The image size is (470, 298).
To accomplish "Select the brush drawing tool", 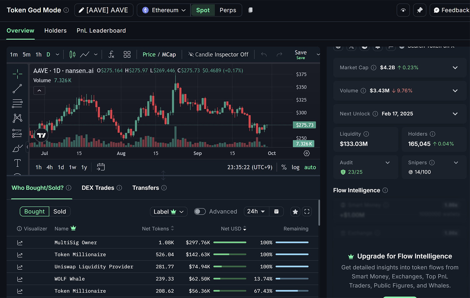I will [17, 148].
